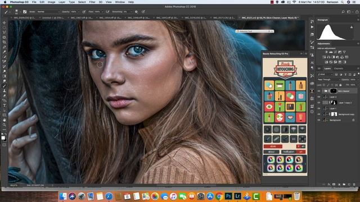
Task: Open the Smoothing dropdown in options bar
Action: click(x=131, y=12)
